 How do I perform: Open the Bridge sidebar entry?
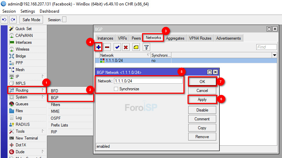21,56
